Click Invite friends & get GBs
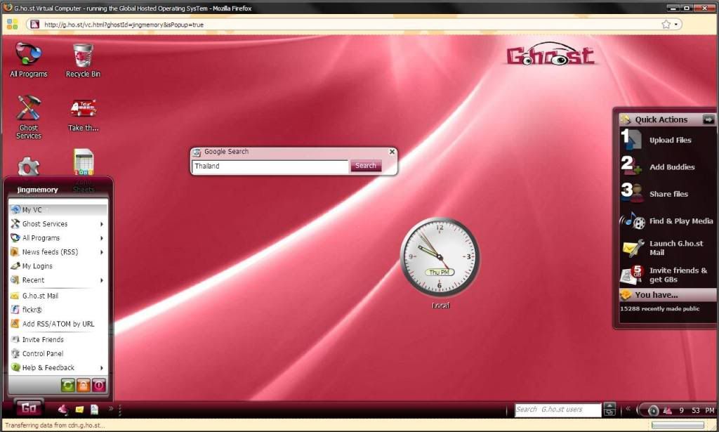The image size is (719, 432). coord(678,275)
